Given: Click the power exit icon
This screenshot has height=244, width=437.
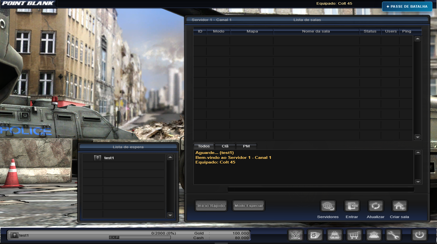Looking at the screenshot, I should [419, 235].
